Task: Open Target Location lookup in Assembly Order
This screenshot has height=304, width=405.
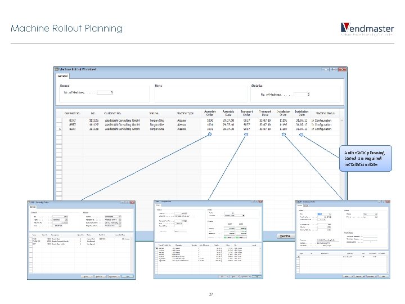Action: [x=120, y=226]
